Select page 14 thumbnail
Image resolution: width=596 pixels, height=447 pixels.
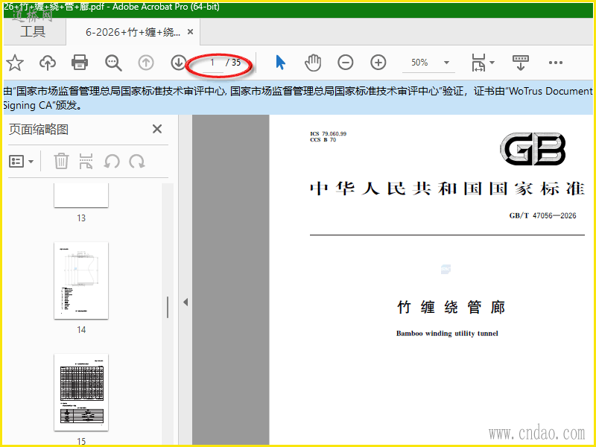click(x=81, y=281)
